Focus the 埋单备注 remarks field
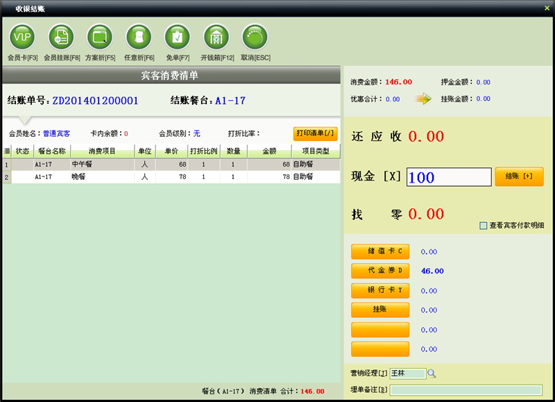The width and height of the screenshot is (555, 402). 466,390
